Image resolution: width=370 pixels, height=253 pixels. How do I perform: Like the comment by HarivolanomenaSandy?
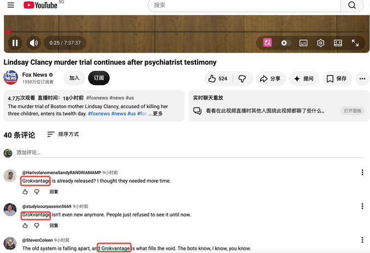(x=25, y=192)
